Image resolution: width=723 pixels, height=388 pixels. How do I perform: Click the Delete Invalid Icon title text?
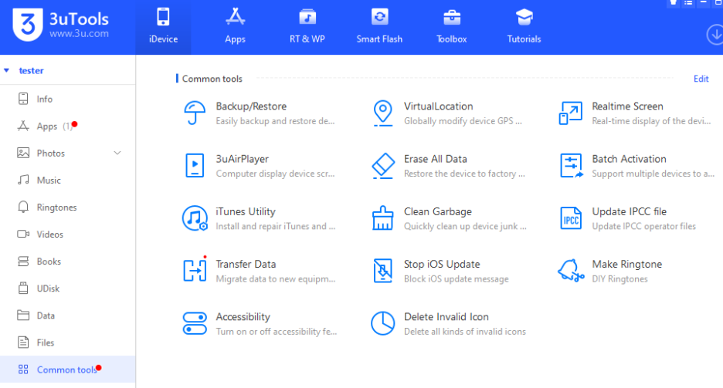[x=446, y=317]
